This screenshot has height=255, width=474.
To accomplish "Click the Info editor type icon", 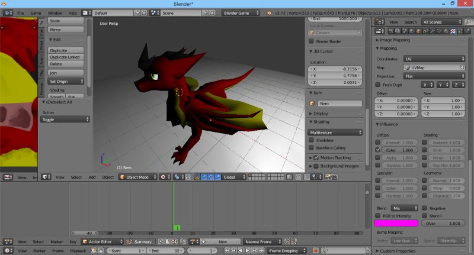I will 8,13.
